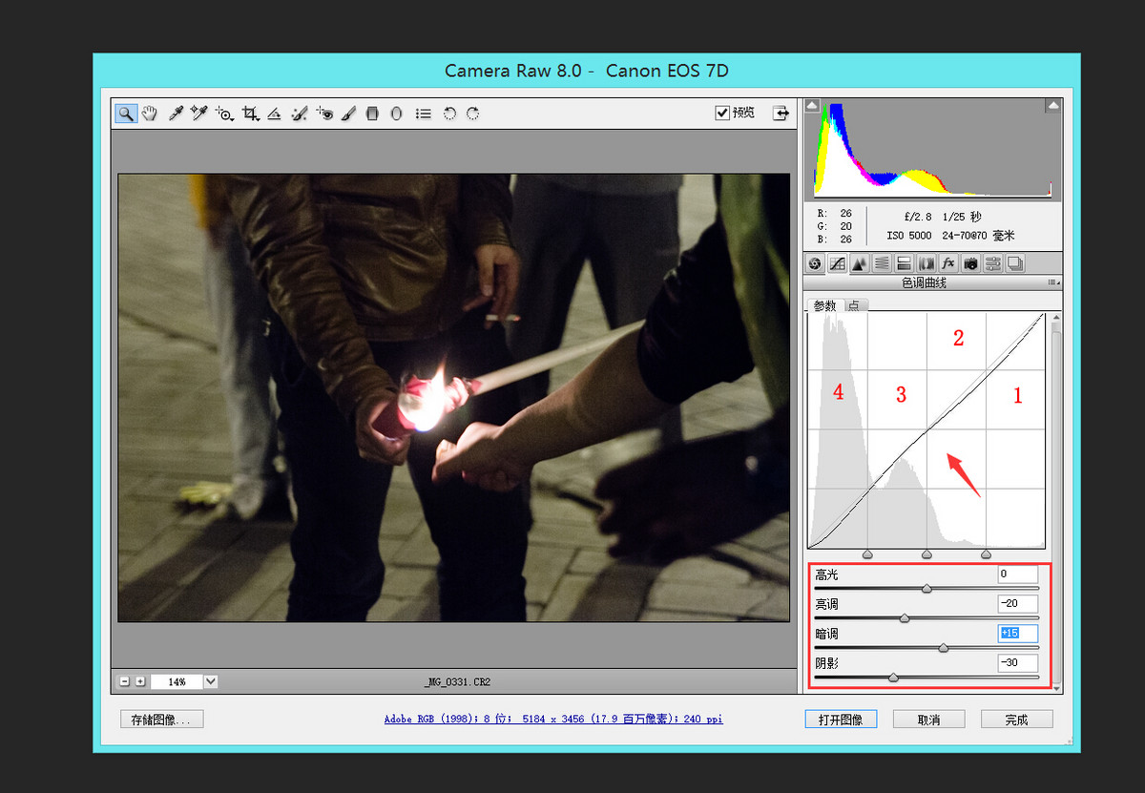Select the White Balance eyedropper tool

tap(176, 114)
